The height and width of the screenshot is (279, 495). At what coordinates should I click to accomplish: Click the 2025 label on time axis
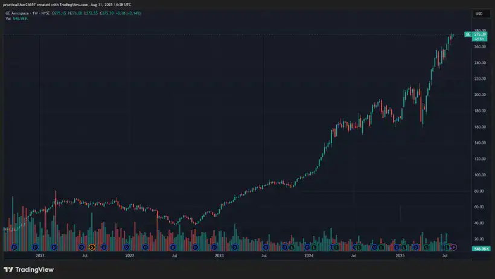click(400, 256)
